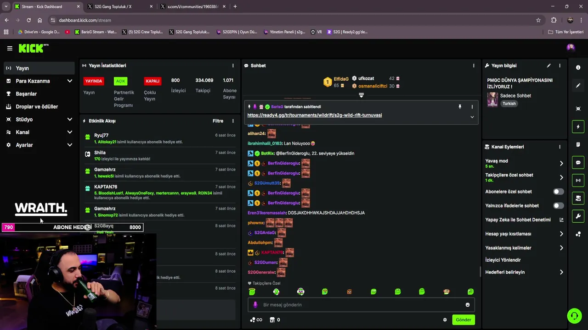Screen dimensions: 588x330
Task: Open the emoji picker in message box
Action: pyautogui.click(x=468, y=305)
